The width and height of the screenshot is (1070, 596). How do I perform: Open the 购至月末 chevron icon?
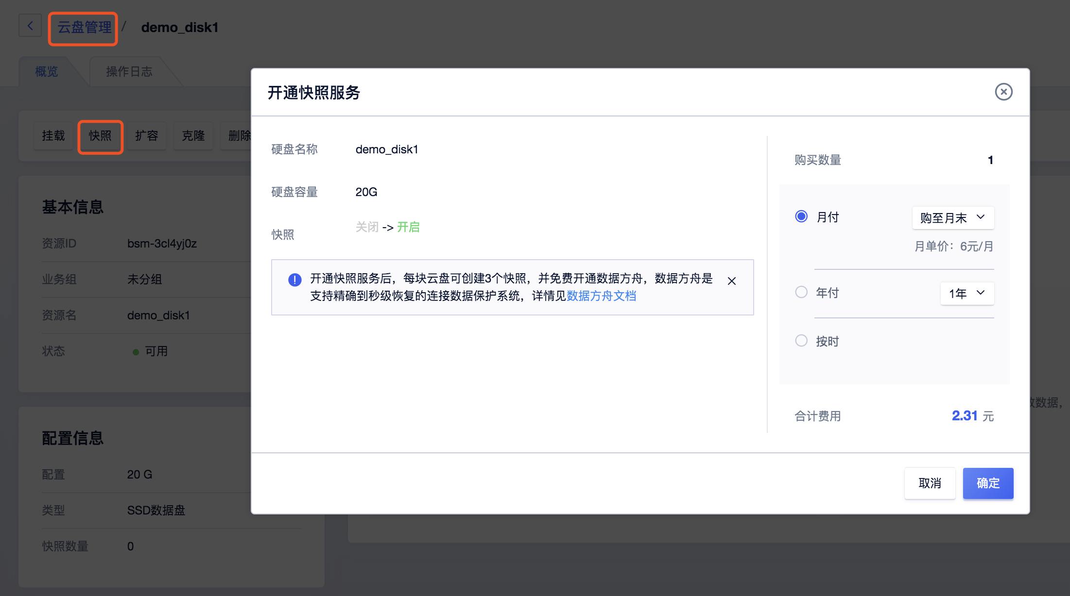tap(981, 218)
